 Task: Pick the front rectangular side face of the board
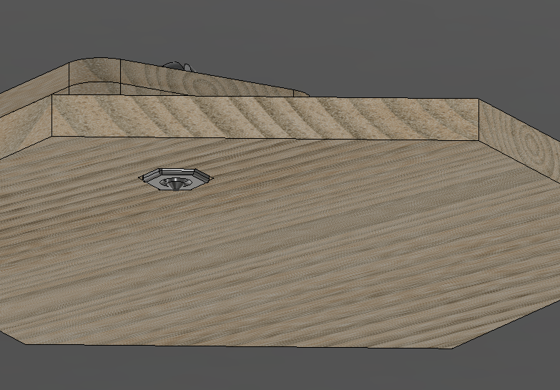pos(265,117)
